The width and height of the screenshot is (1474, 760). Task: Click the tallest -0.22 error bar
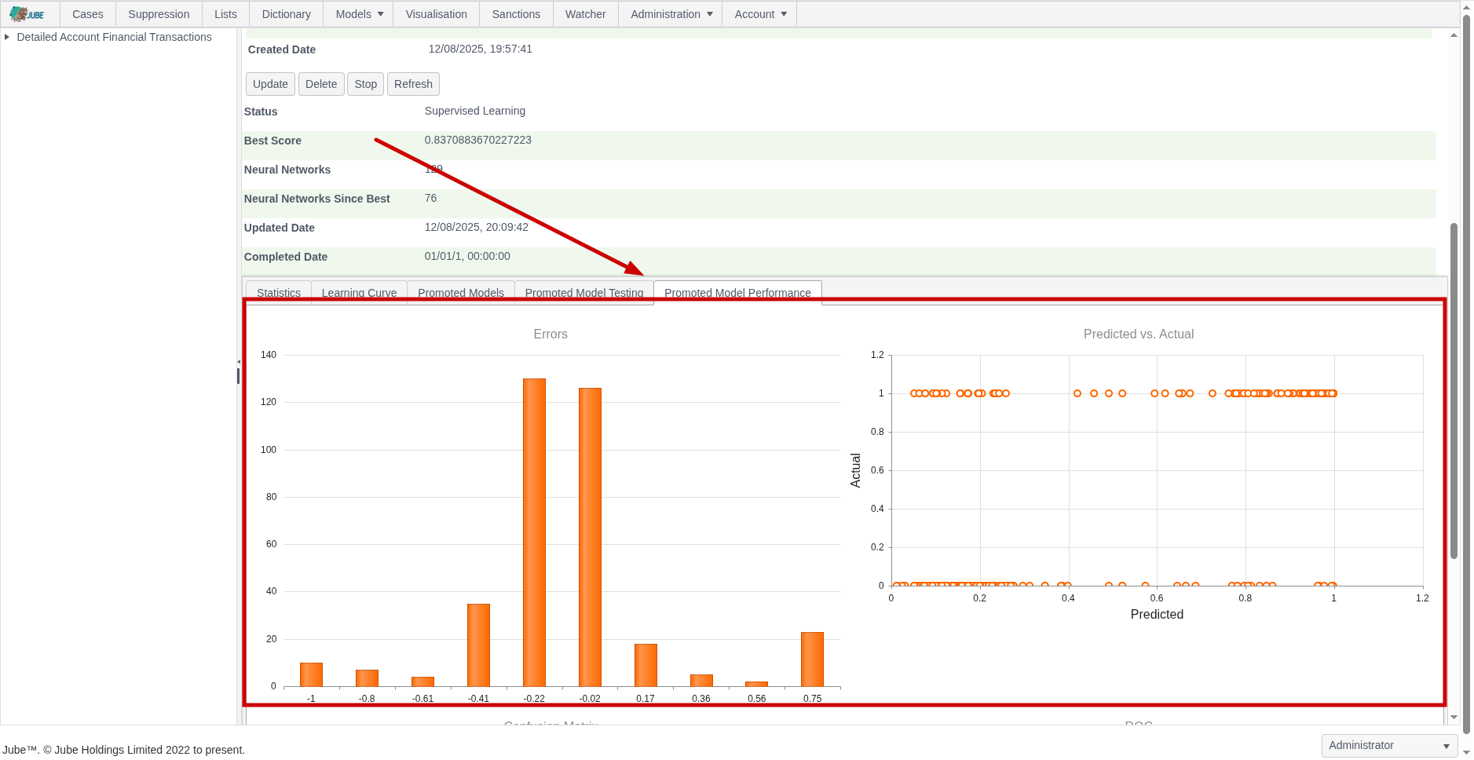tap(534, 532)
